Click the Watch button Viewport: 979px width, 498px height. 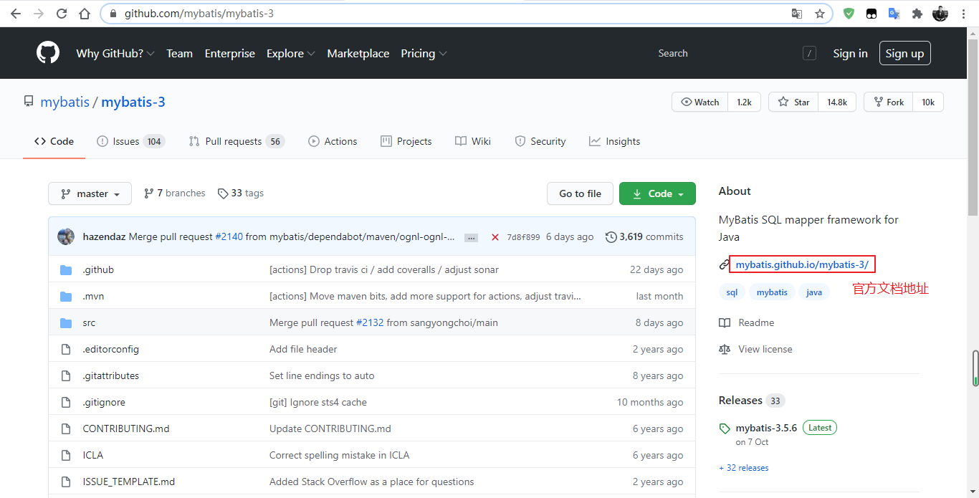[699, 102]
